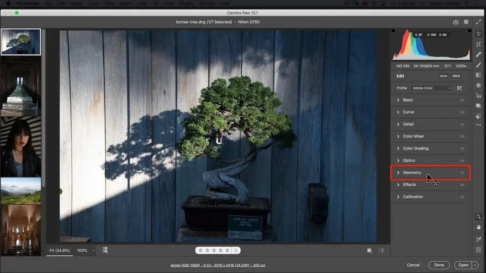Toggle Curve panel visibility eye

point(462,112)
